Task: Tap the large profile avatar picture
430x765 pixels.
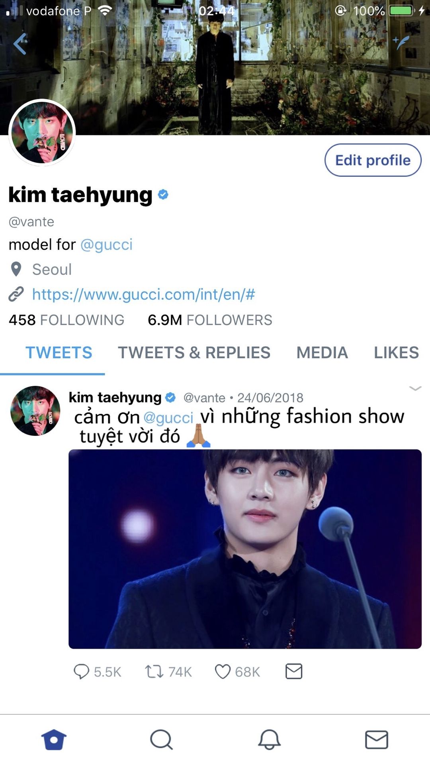Action: point(42,133)
